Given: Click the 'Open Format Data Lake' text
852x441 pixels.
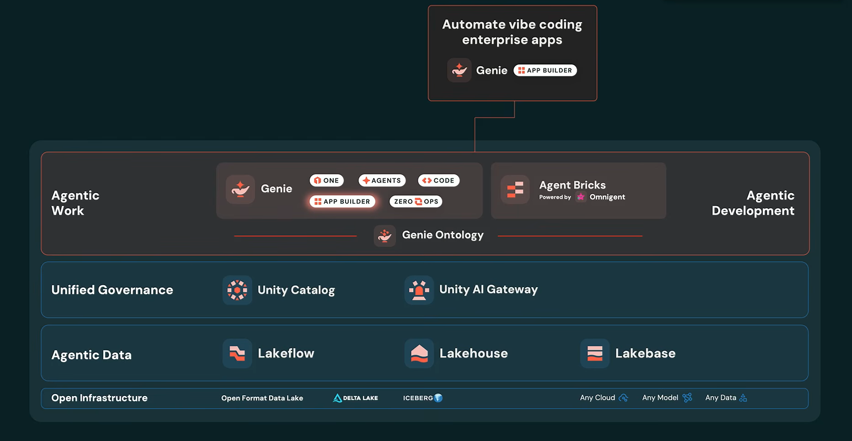Looking at the screenshot, I should (262, 398).
